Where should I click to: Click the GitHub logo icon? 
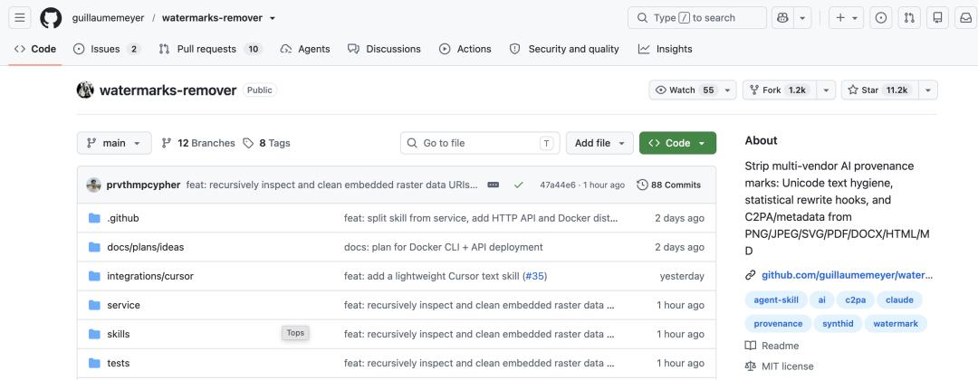(51, 17)
